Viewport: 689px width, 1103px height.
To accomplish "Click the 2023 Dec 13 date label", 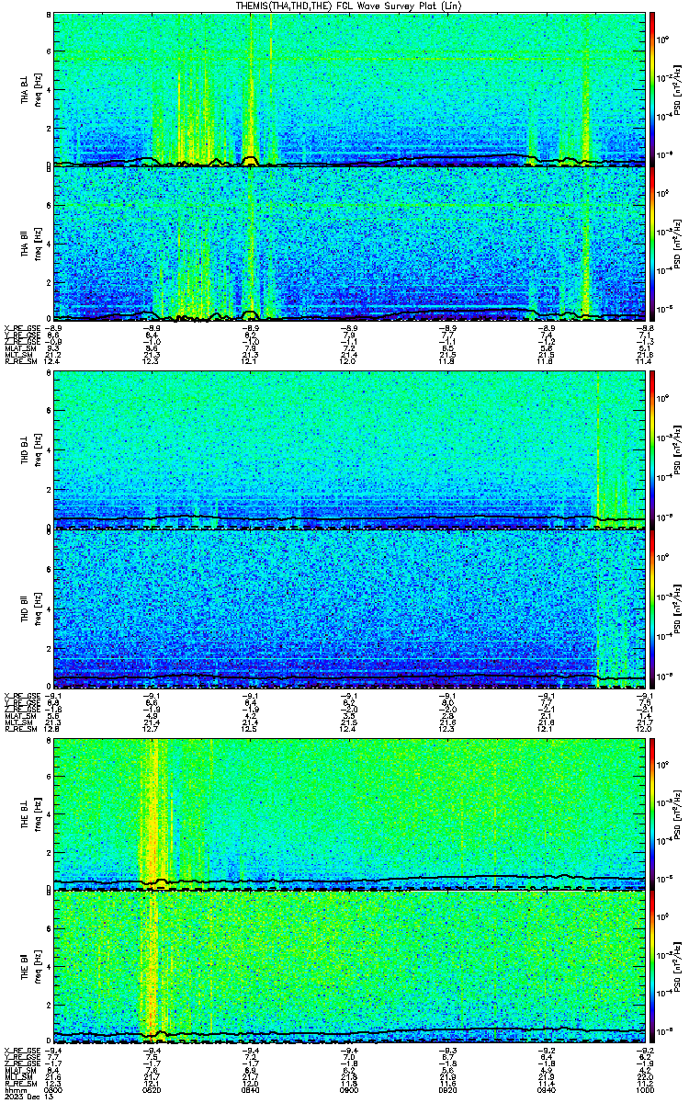I will click(23, 1097).
